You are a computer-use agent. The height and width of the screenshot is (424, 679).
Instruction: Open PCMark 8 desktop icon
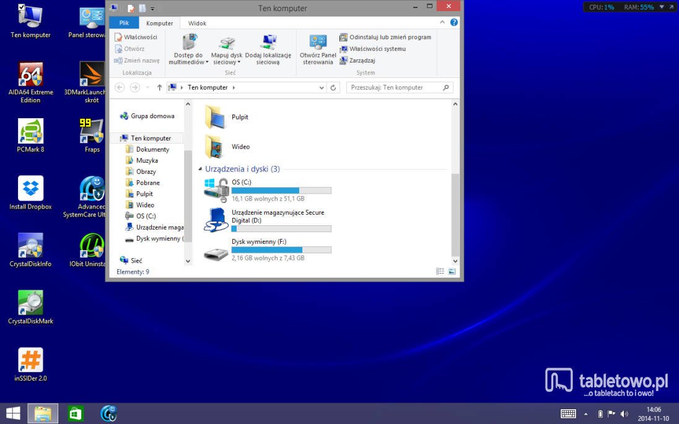pyautogui.click(x=30, y=136)
